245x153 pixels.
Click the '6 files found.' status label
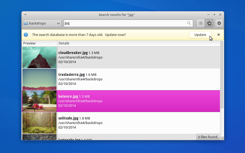tap(208, 137)
